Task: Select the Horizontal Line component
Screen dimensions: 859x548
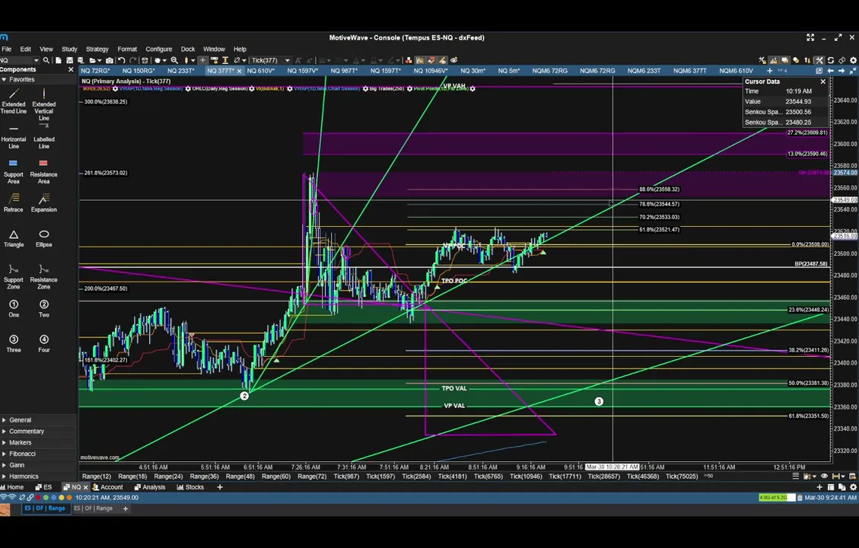Action: coord(14,137)
